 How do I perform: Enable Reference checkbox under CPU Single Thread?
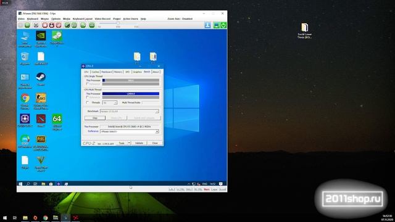click(88, 84)
